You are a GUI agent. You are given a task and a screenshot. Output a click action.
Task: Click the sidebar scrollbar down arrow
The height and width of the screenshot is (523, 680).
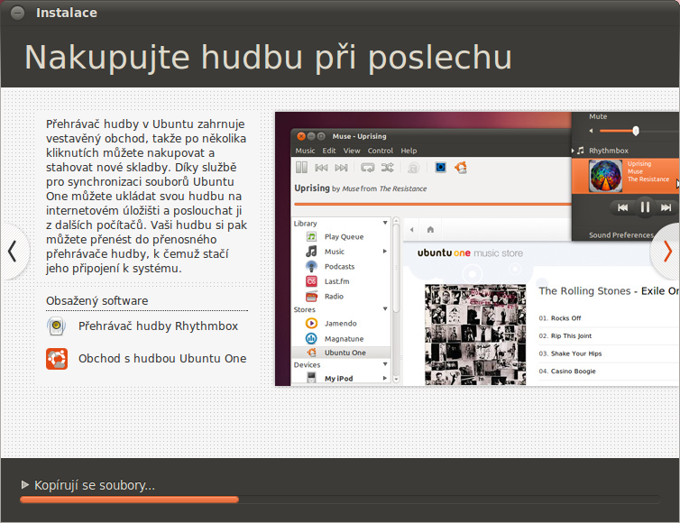pos(396,379)
